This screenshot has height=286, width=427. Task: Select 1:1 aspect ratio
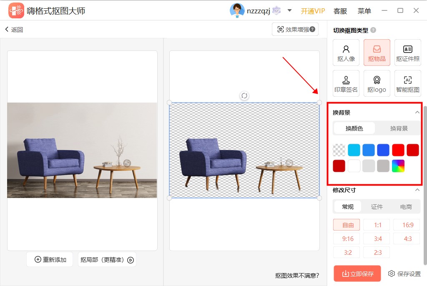377,225
